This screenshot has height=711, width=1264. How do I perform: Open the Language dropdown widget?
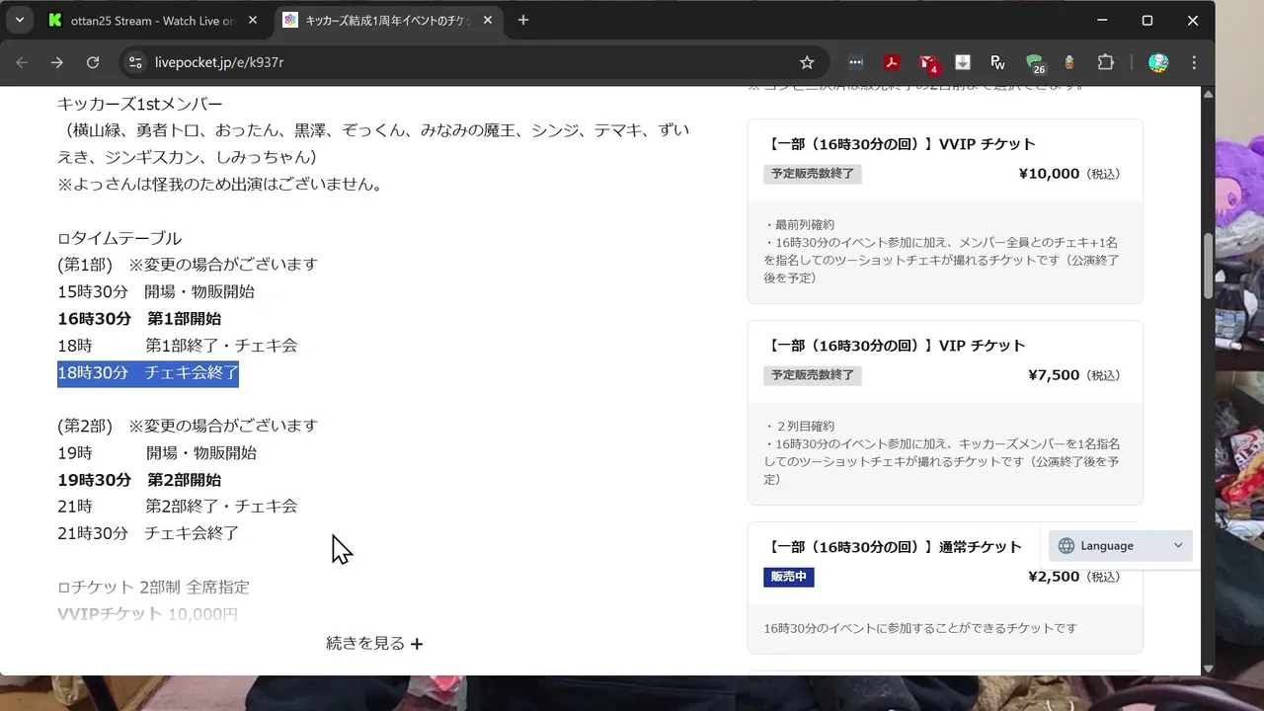(1120, 546)
